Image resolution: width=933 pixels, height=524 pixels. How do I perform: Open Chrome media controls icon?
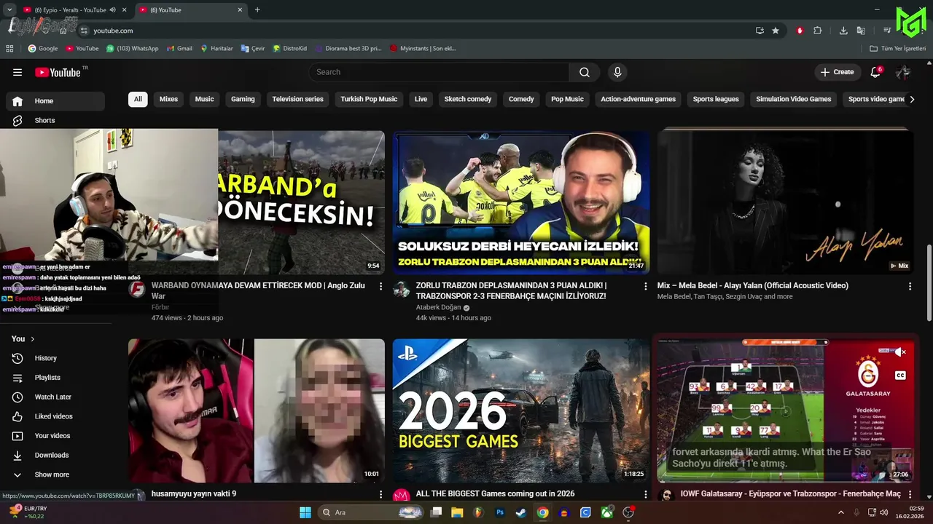click(887, 31)
